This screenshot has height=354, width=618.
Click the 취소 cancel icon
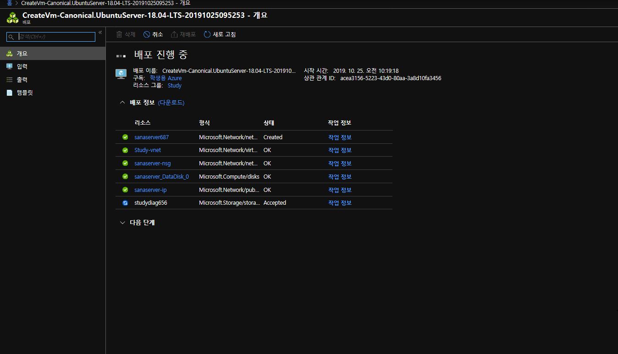pos(147,34)
